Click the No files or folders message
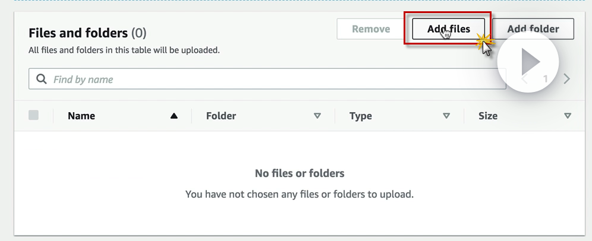592x241 pixels. click(x=300, y=173)
